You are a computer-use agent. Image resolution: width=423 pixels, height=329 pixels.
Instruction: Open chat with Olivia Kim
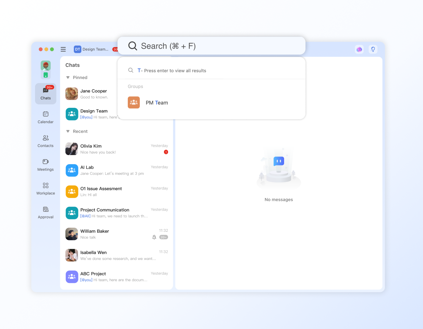point(116,149)
